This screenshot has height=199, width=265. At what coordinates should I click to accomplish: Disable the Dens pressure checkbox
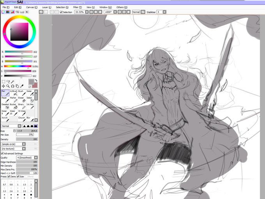[x=9, y=176]
